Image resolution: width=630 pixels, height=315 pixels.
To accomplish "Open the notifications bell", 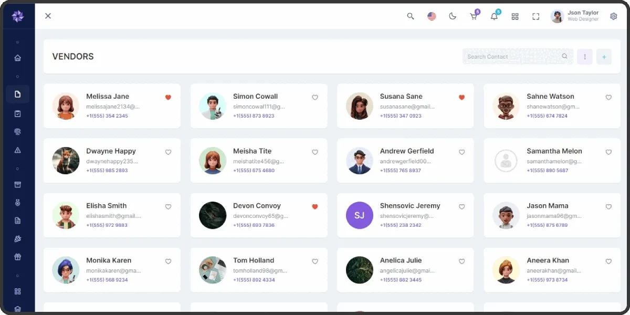I will [494, 16].
